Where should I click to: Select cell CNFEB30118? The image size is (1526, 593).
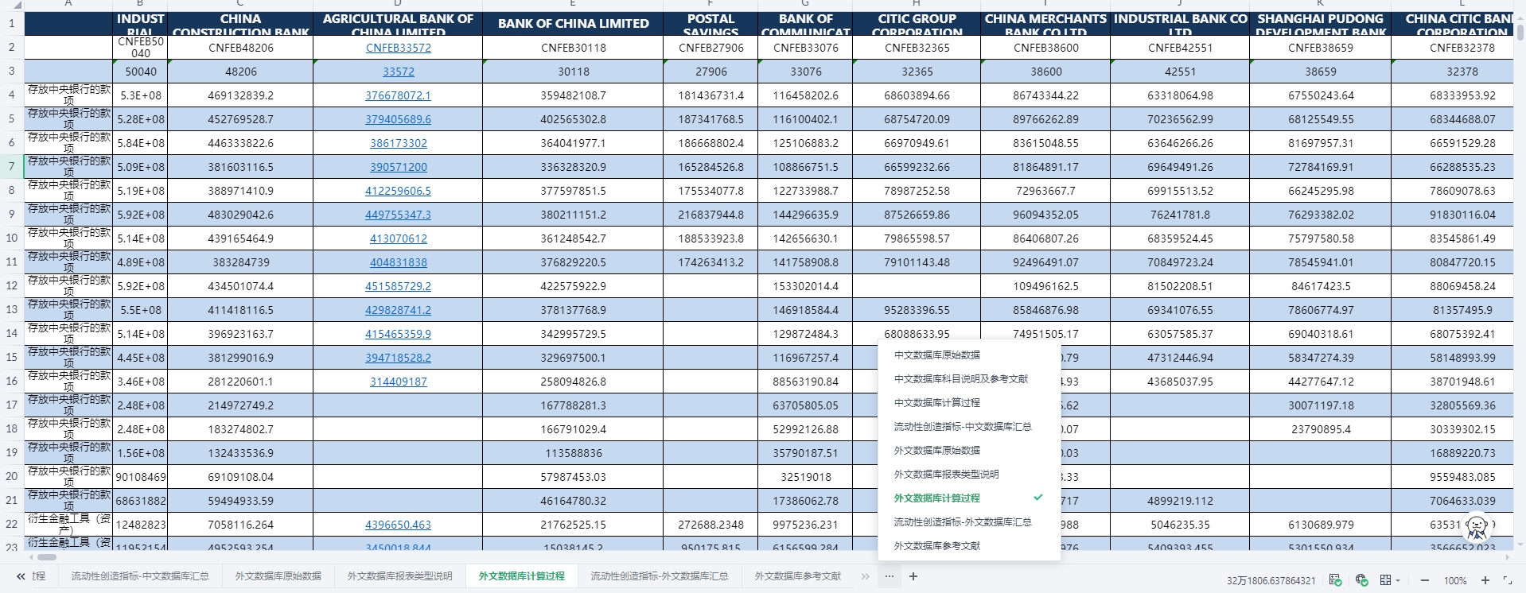573,48
